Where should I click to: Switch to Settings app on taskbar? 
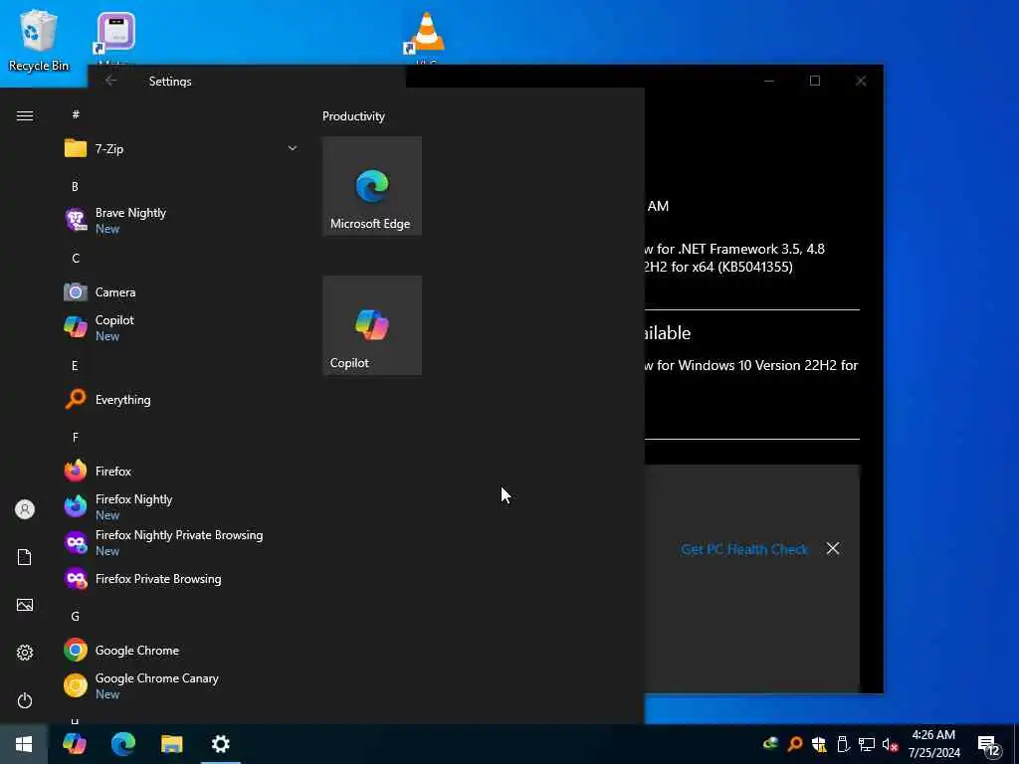click(x=220, y=744)
